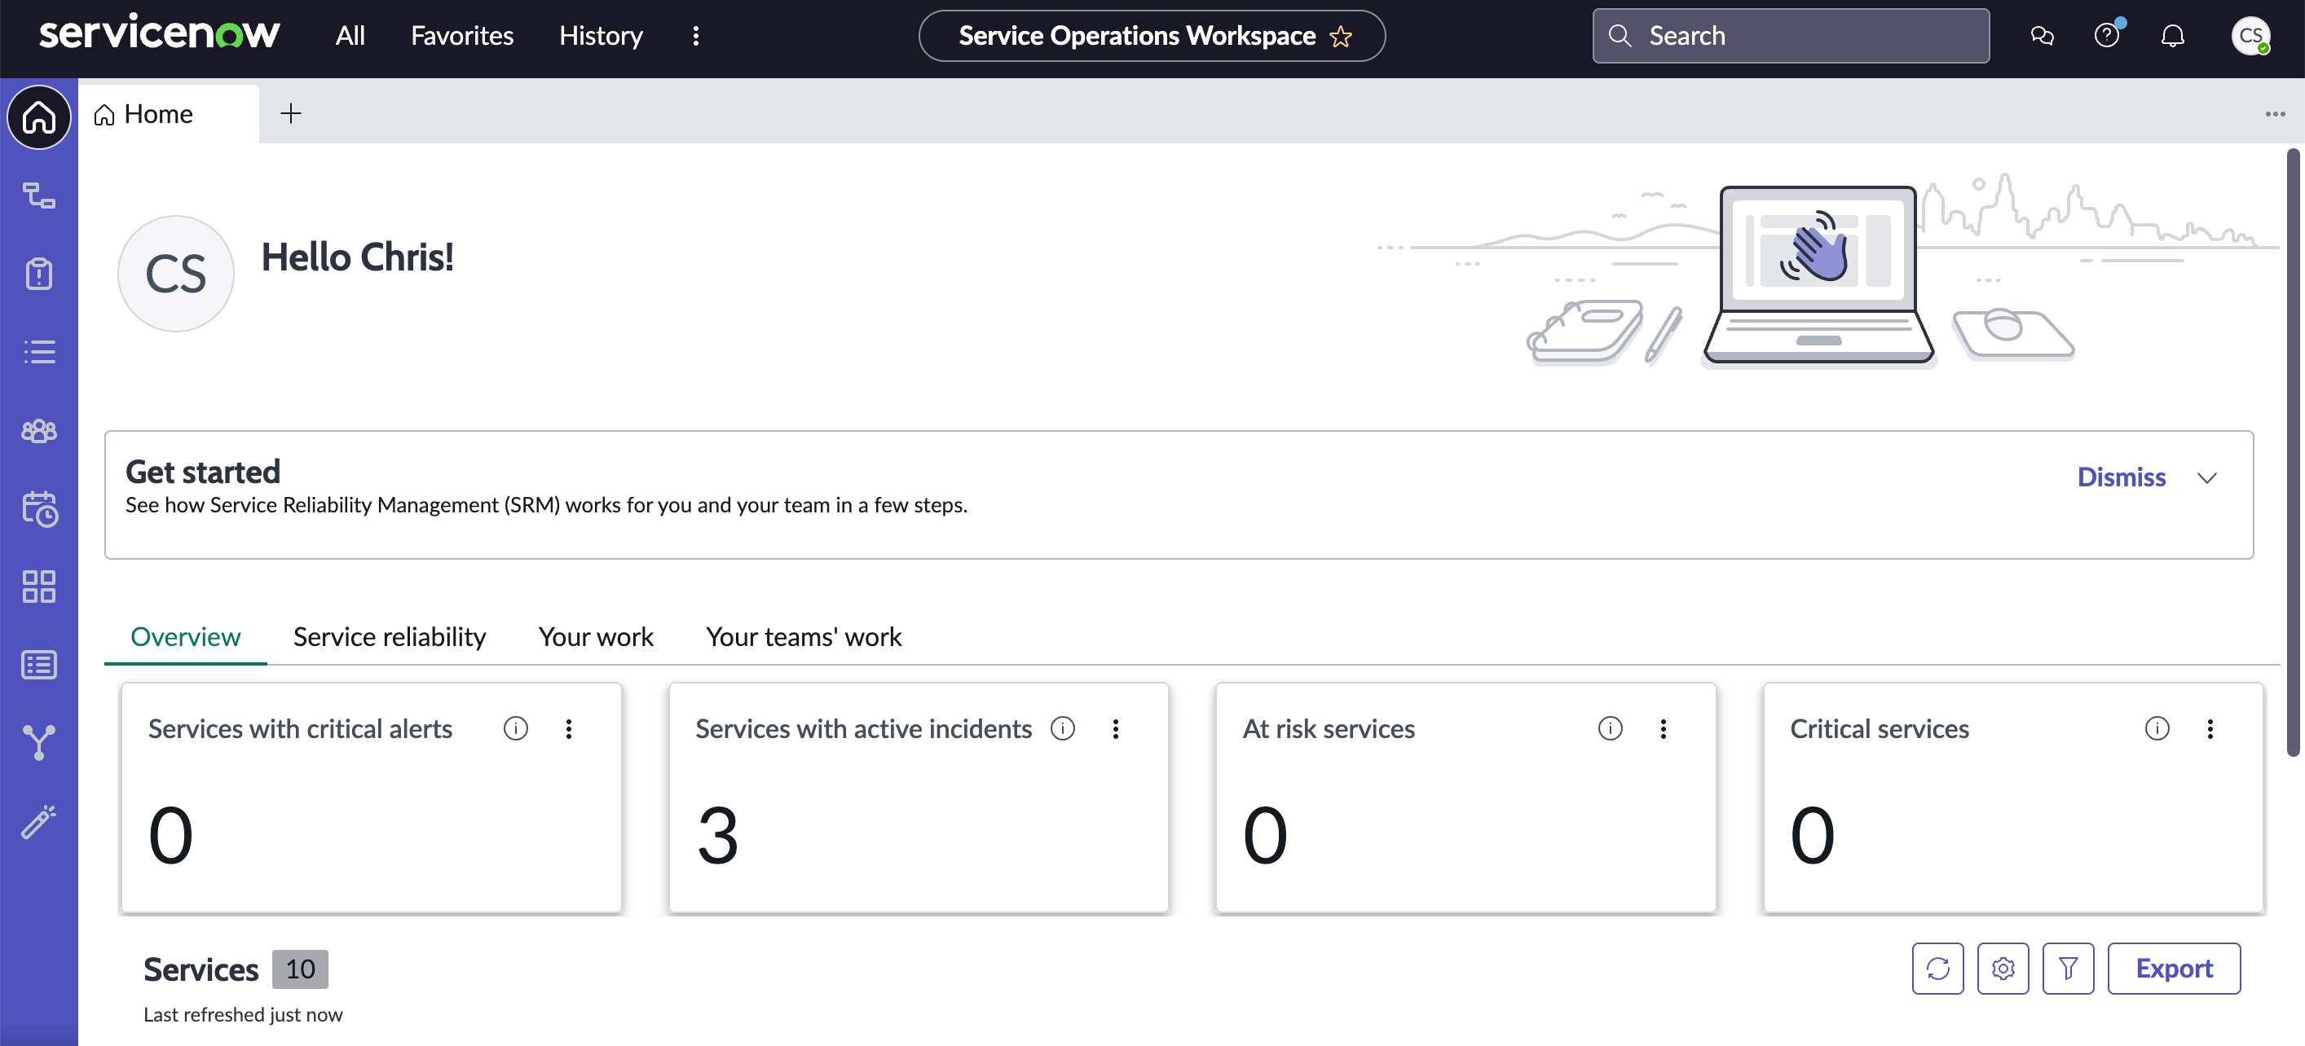
Task: Open the clipboard alert sidebar icon
Action: point(38,274)
